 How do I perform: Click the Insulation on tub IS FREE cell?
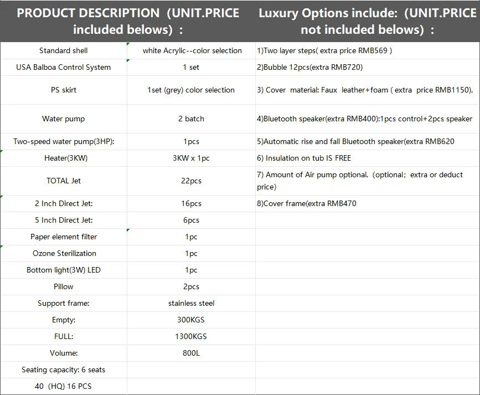pos(368,158)
